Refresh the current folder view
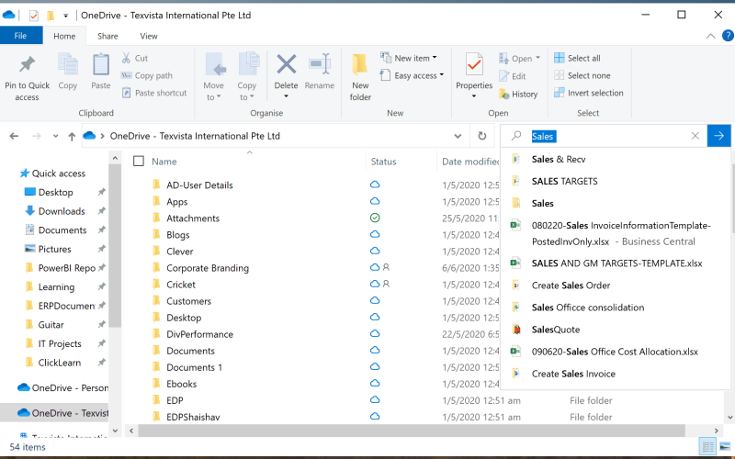 (x=481, y=136)
